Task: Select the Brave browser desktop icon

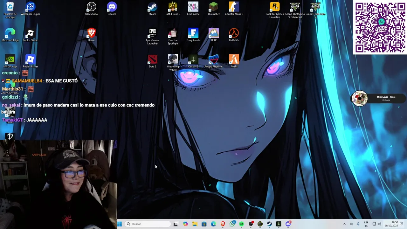Action: (x=92, y=35)
